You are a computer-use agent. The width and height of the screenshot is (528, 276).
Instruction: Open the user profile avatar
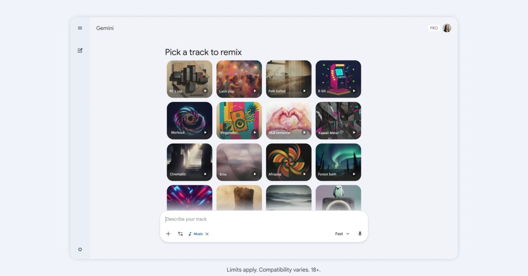coord(447,28)
